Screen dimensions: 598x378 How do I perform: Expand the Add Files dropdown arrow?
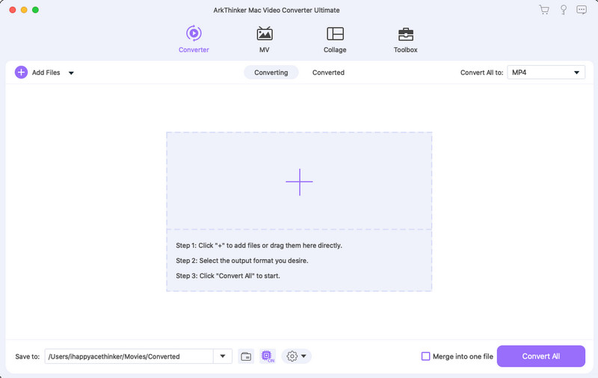click(x=71, y=73)
